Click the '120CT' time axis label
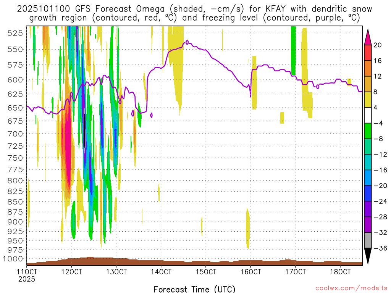Image resolution: width=391 pixels, height=293 pixels. click(71, 272)
